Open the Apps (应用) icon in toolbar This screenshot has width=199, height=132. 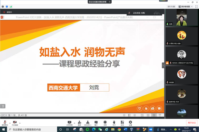coord(122,122)
